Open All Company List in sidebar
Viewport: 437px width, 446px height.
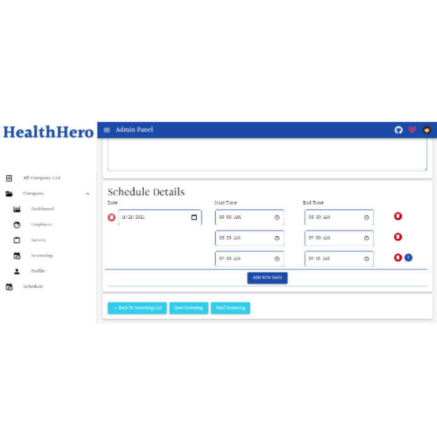(41, 178)
